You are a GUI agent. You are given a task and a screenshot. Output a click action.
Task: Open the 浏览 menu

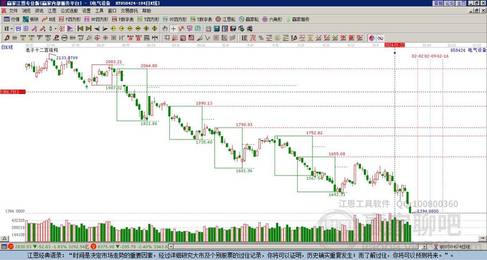click(27, 11)
